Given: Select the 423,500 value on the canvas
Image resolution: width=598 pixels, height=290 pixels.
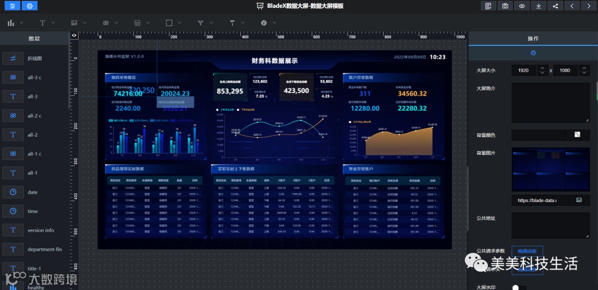Looking at the screenshot, I should (296, 91).
